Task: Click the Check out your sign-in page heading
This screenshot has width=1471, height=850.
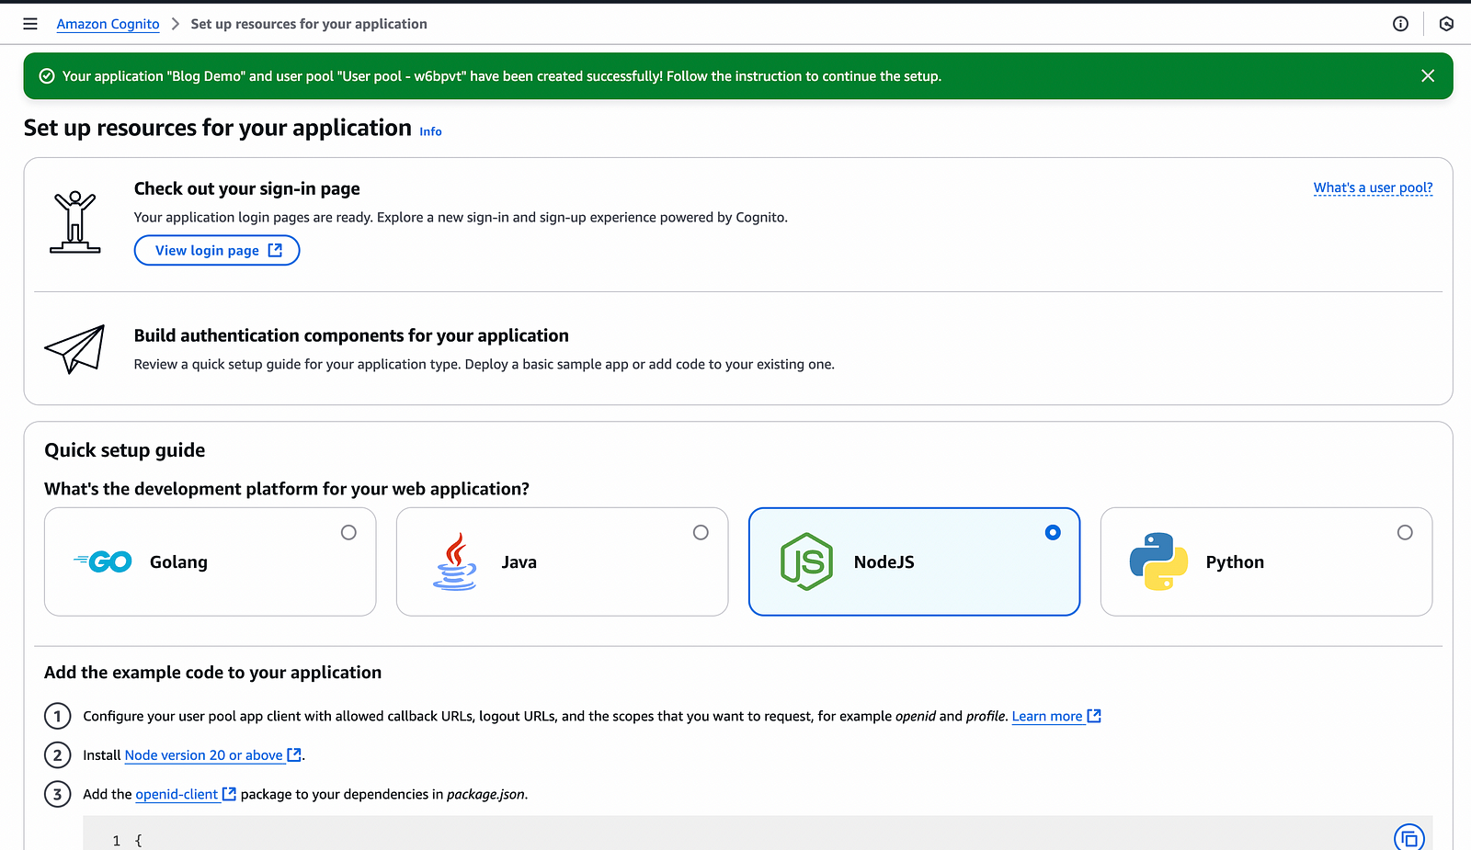Action: (247, 188)
